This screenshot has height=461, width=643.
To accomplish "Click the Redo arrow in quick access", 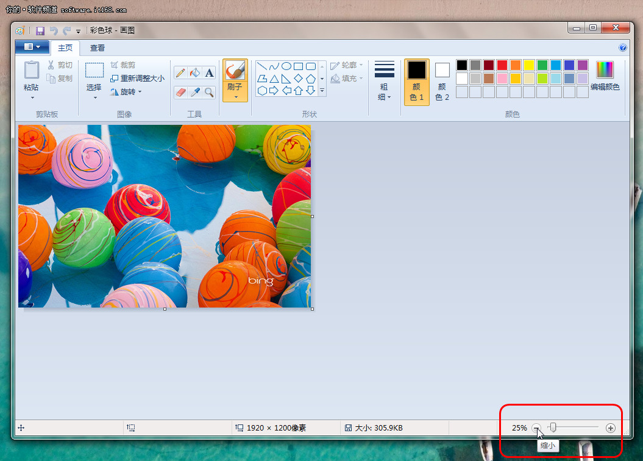I will [67, 30].
